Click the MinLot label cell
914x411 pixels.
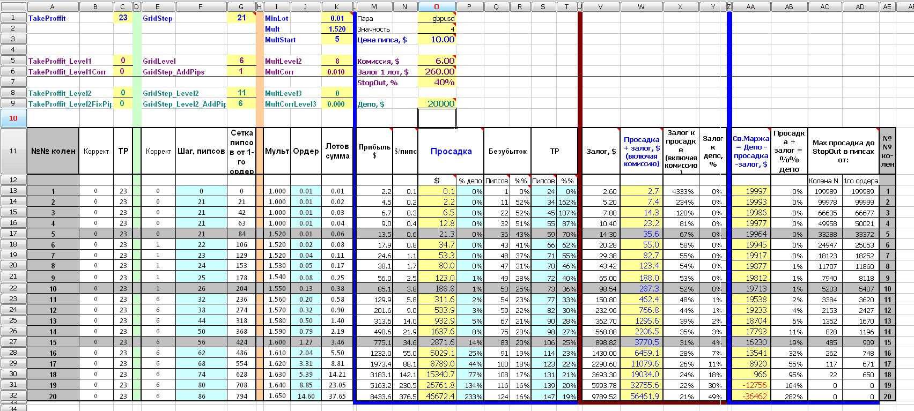292,18
